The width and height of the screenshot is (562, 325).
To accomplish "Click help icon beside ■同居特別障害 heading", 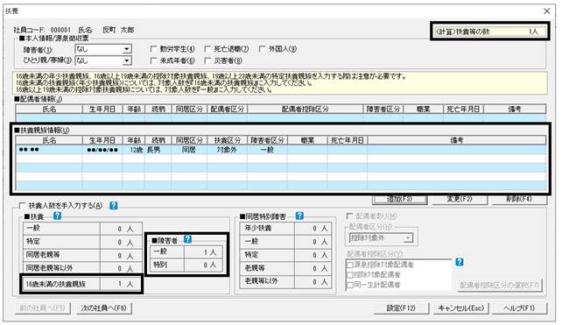I will point(299,215).
